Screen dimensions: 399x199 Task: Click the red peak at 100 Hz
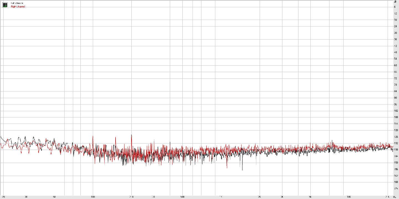tap(93, 137)
